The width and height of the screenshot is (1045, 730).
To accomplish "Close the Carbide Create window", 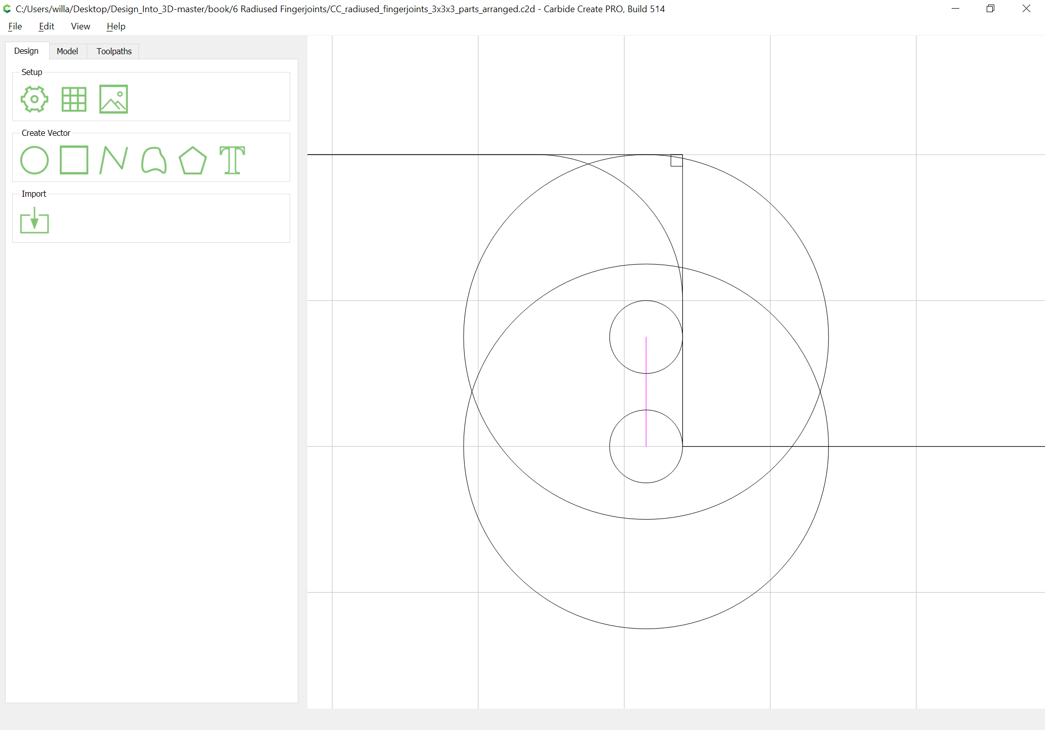I will [x=1026, y=9].
